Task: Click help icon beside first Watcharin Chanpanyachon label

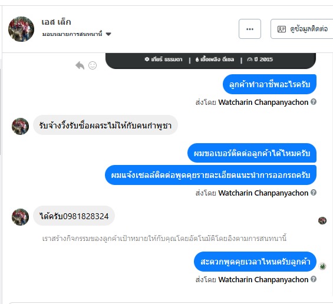Action: [314, 102]
